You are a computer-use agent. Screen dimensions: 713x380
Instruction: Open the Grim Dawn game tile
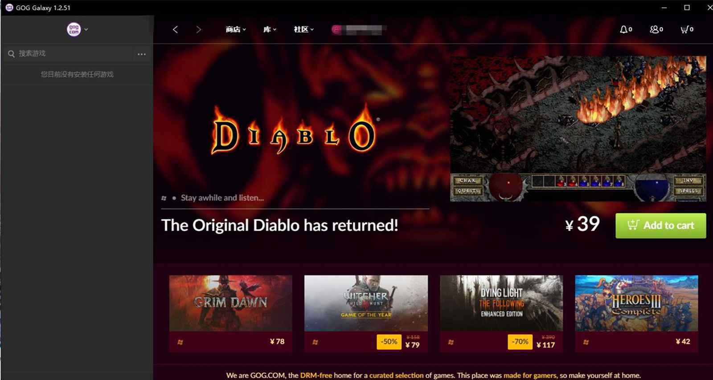230,313
